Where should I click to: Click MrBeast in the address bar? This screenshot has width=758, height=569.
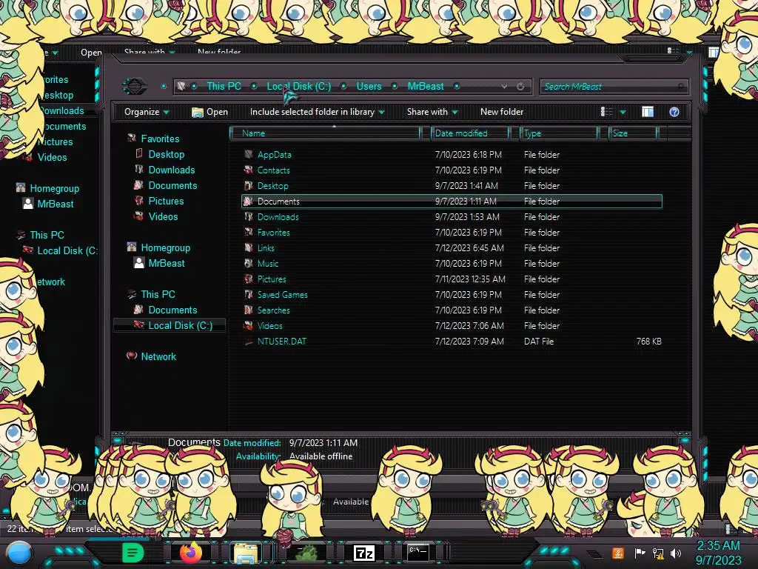[426, 86]
